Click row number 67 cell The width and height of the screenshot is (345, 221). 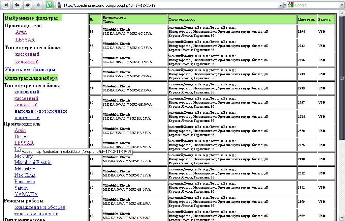pos(95,202)
